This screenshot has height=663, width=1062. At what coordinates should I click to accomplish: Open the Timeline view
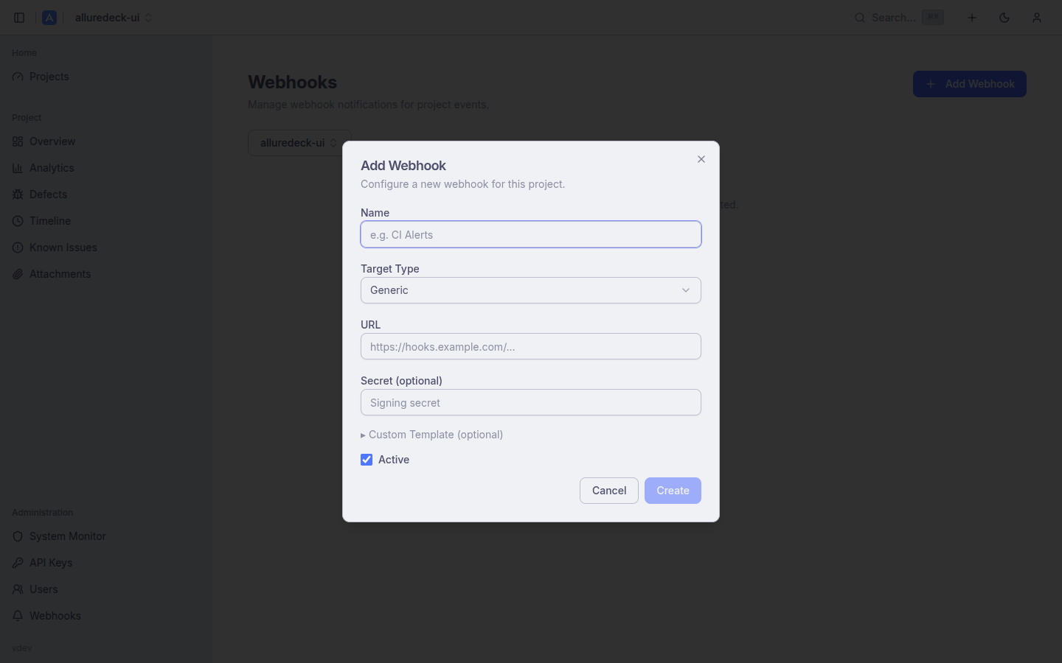106,221
